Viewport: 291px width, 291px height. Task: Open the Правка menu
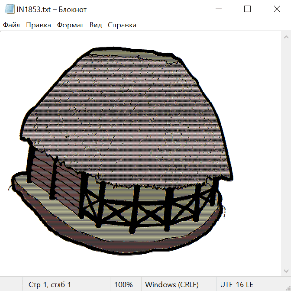click(38, 25)
